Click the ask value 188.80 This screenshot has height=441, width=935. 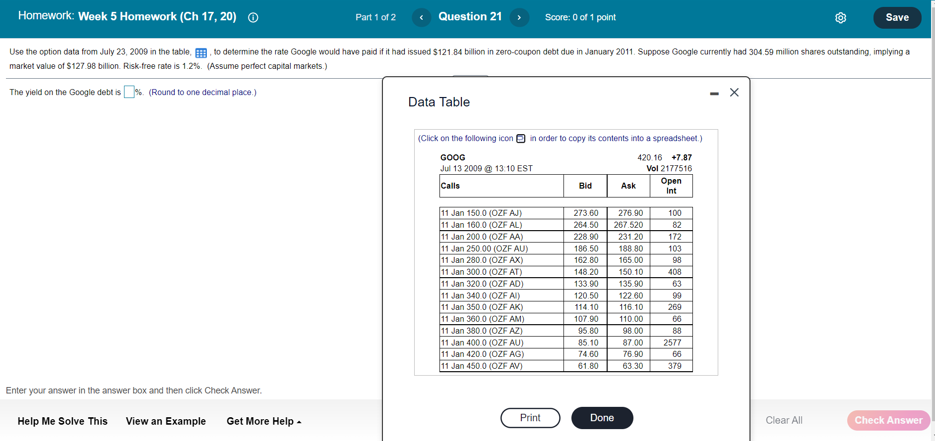tap(630, 249)
